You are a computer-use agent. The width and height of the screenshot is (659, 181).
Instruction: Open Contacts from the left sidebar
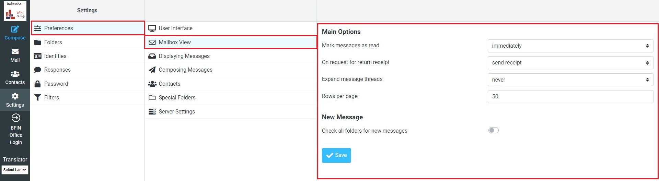(x=15, y=77)
